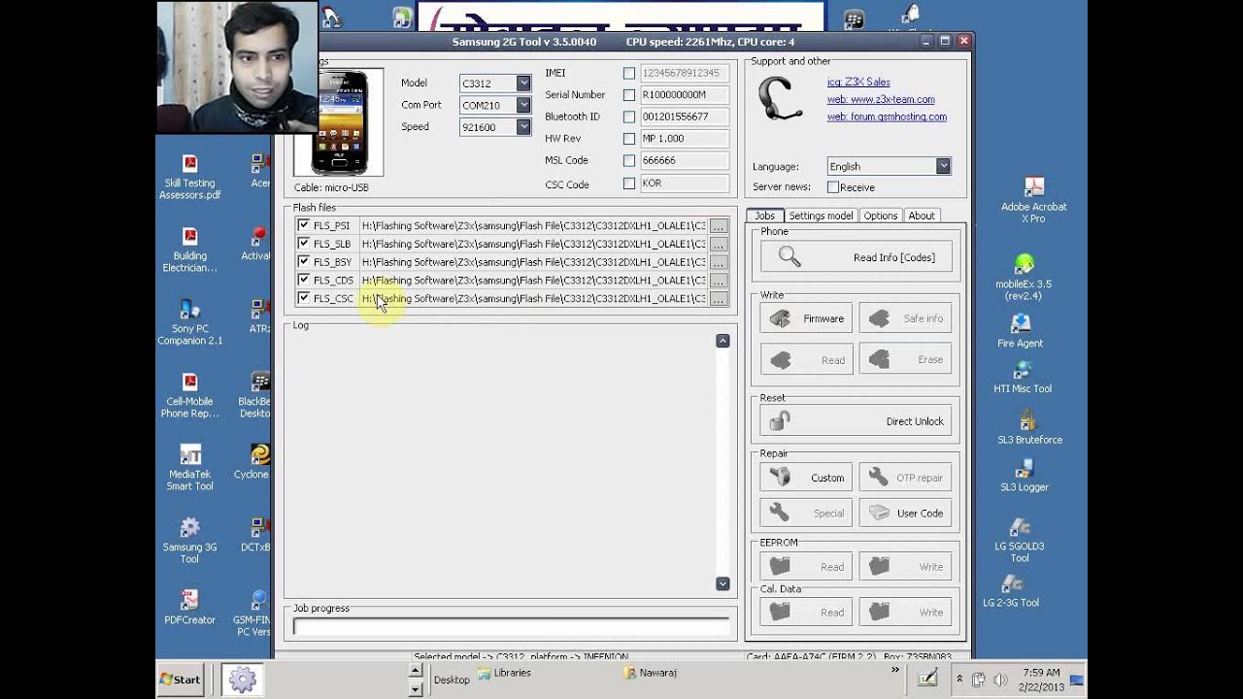1243x699 pixels.
Task: Open PDFCreator desktop icon
Action: click(x=190, y=608)
